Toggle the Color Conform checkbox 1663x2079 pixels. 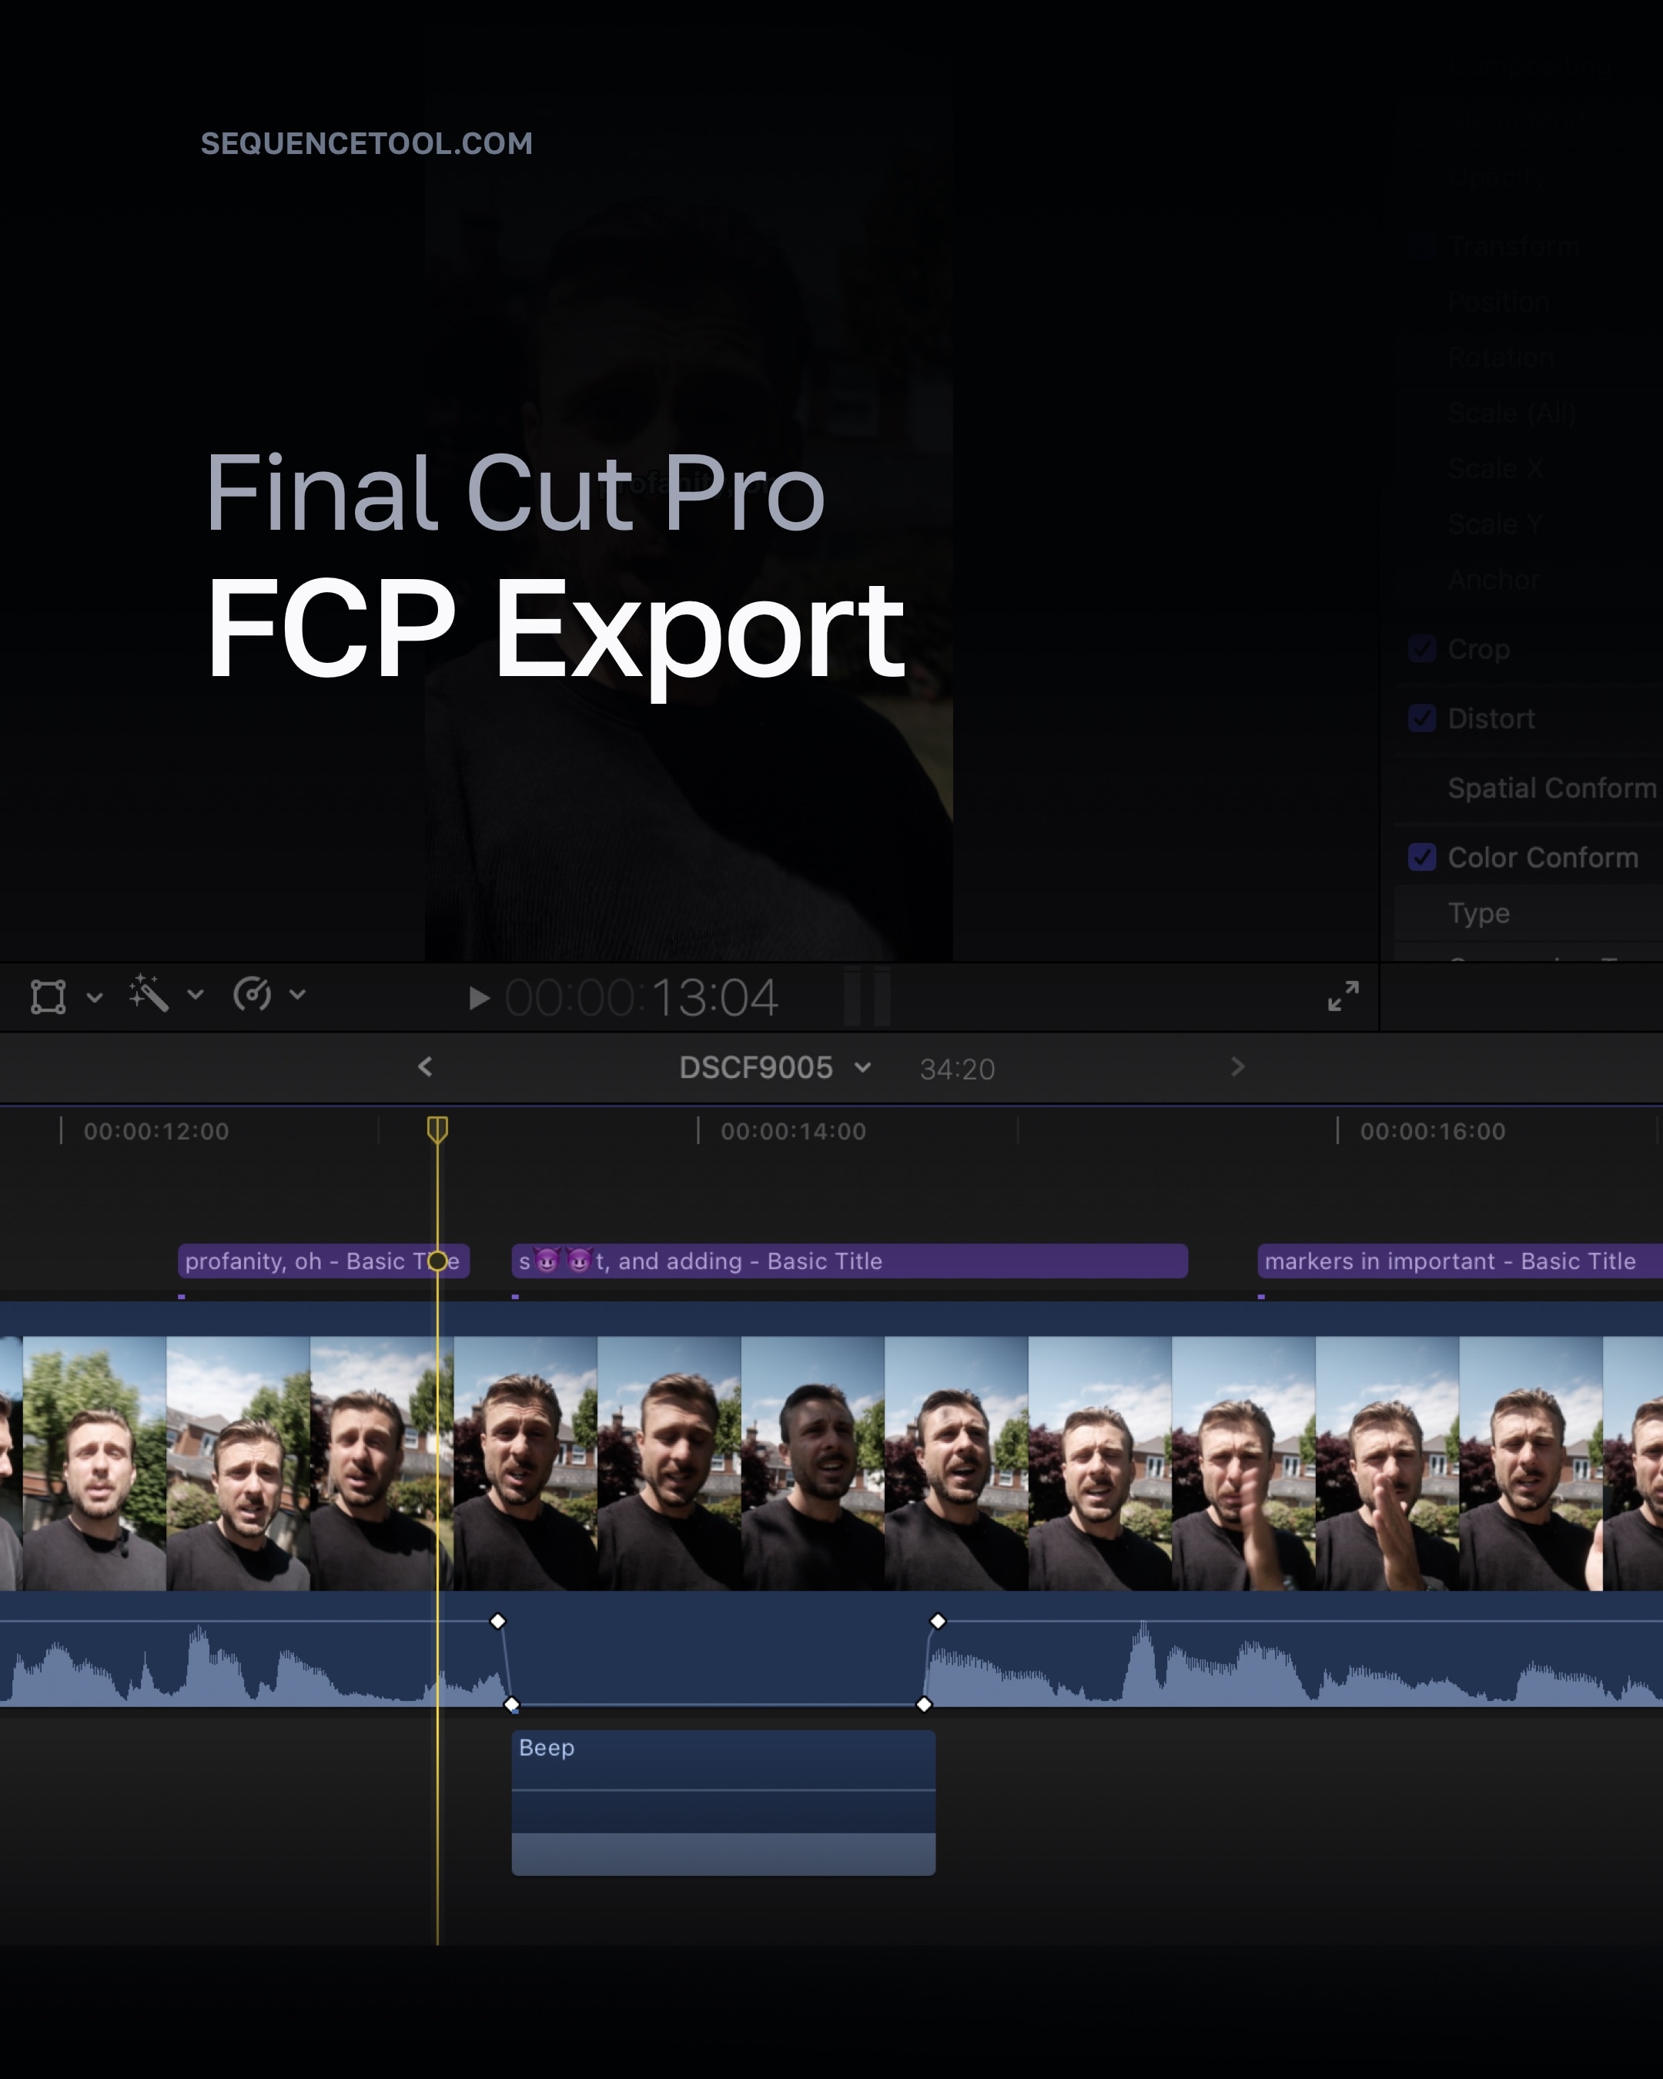[x=1422, y=857]
